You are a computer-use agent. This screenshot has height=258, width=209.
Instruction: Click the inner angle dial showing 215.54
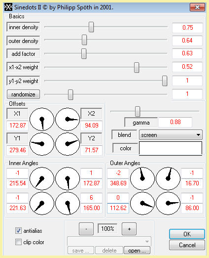tap(42, 178)
